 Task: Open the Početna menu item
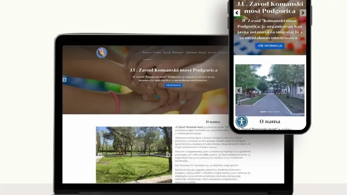(x=147, y=53)
